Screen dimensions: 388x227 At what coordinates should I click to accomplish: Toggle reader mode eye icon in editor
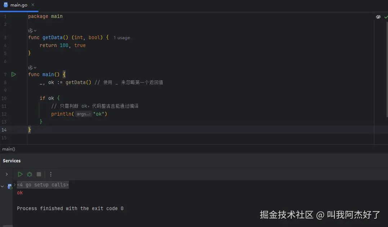pyautogui.click(x=378, y=17)
